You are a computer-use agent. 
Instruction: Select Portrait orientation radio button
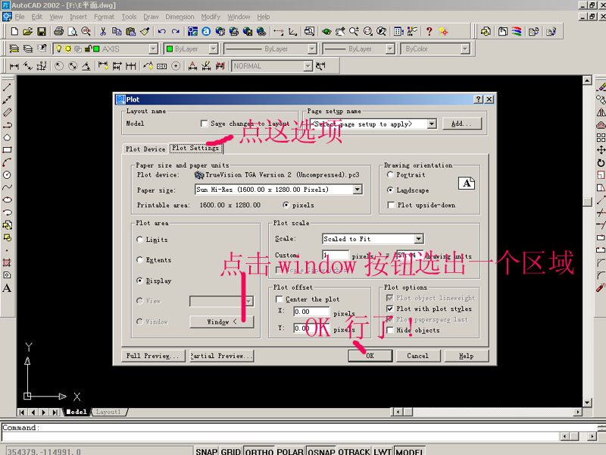coord(390,175)
